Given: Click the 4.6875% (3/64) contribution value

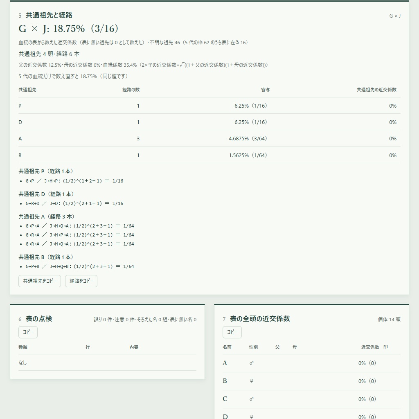Looking at the screenshot, I should (248, 138).
